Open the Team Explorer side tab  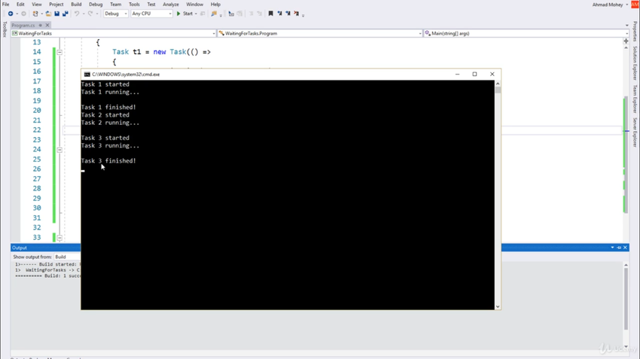click(635, 99)
